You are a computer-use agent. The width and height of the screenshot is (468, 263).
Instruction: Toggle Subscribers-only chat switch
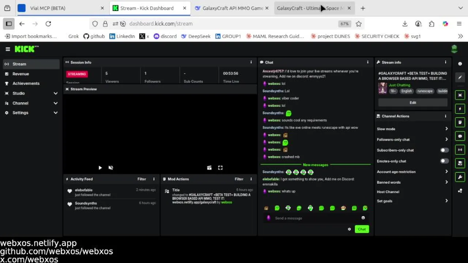(x=444, y=150)
